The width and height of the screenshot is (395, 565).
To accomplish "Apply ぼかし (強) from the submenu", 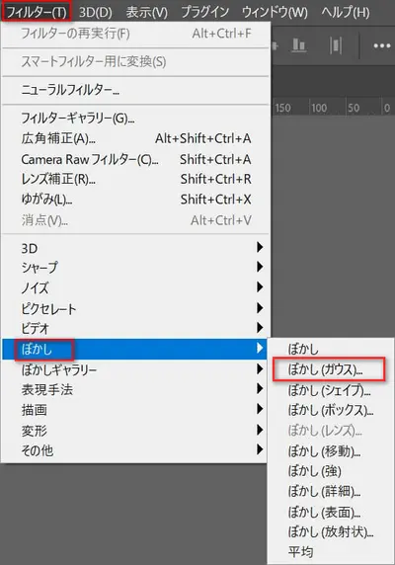I will point(331,471).
